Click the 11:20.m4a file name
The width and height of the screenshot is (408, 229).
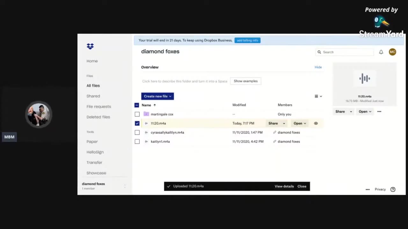(158, 123)
